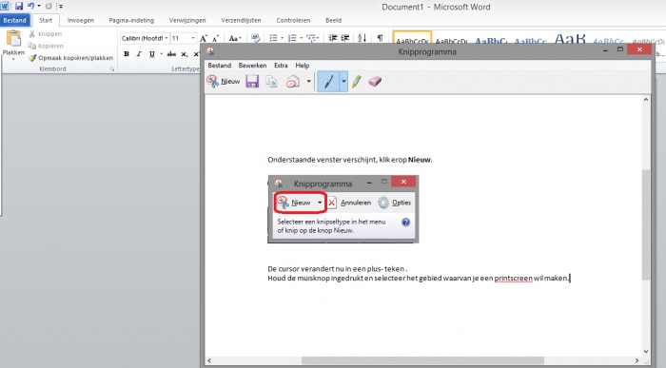Screen dimensions: 666x368
Task: Open the Bestand menu in Knipprogramma
Action: [x=219, y=66]
